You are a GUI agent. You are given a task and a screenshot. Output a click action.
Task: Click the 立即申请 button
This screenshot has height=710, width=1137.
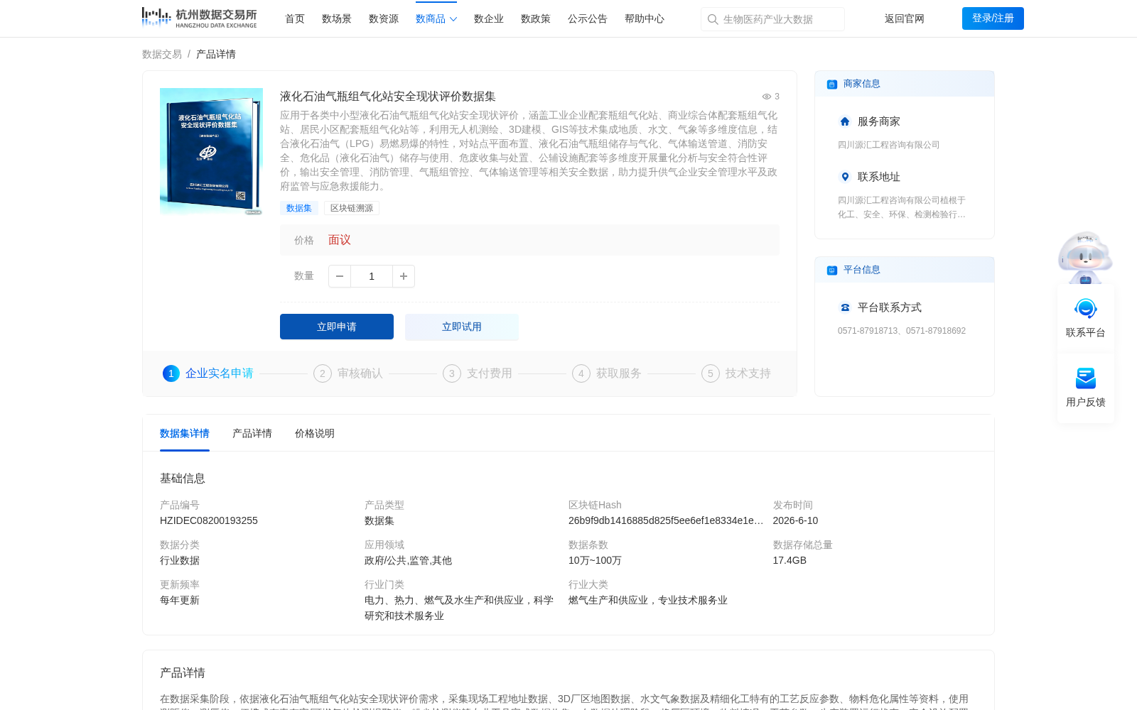(337, 327)
